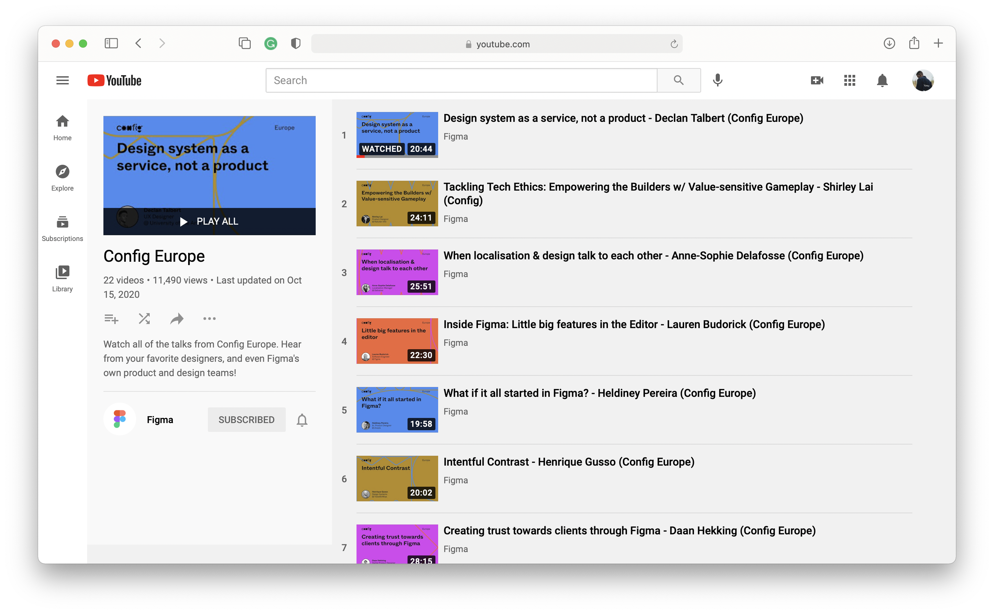Toggle the Figma channel notification bell
994x614 pixels.
[302, 419]
